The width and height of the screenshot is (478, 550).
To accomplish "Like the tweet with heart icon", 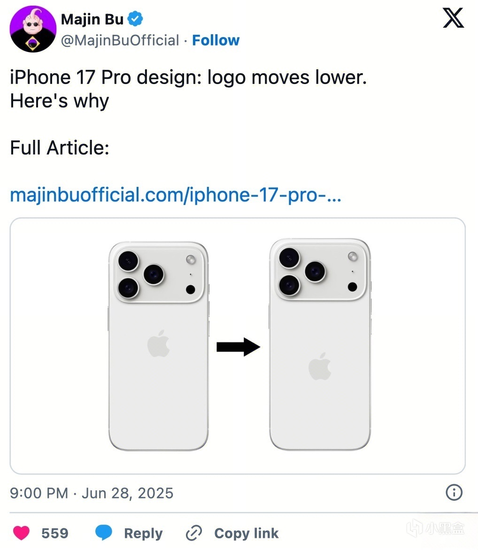I will click(x=22, y=533).
